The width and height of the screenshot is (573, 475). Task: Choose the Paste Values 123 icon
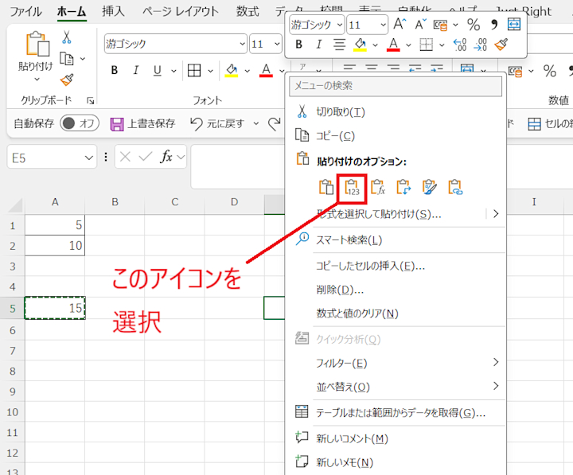[352, 188]
